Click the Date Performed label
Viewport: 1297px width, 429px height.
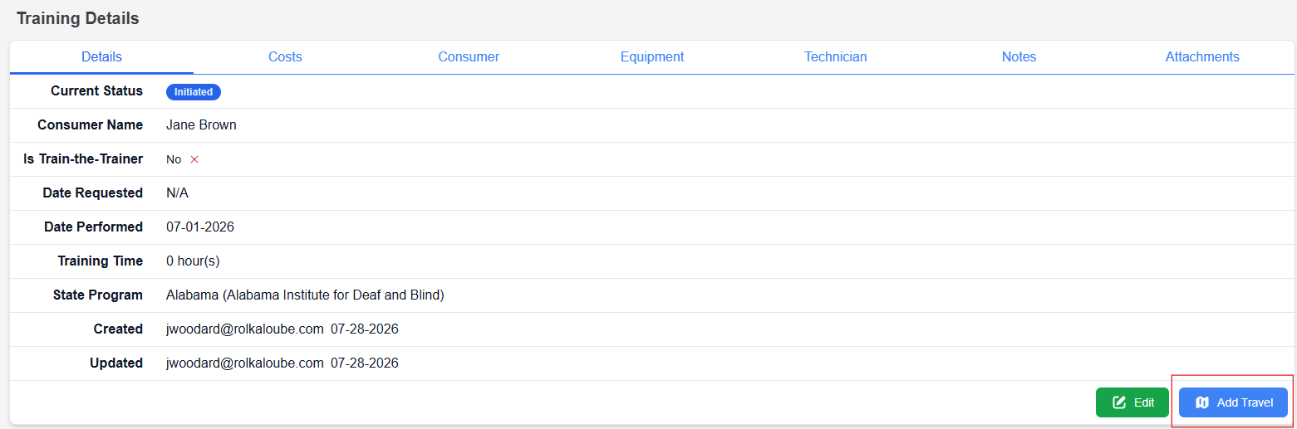93,227
